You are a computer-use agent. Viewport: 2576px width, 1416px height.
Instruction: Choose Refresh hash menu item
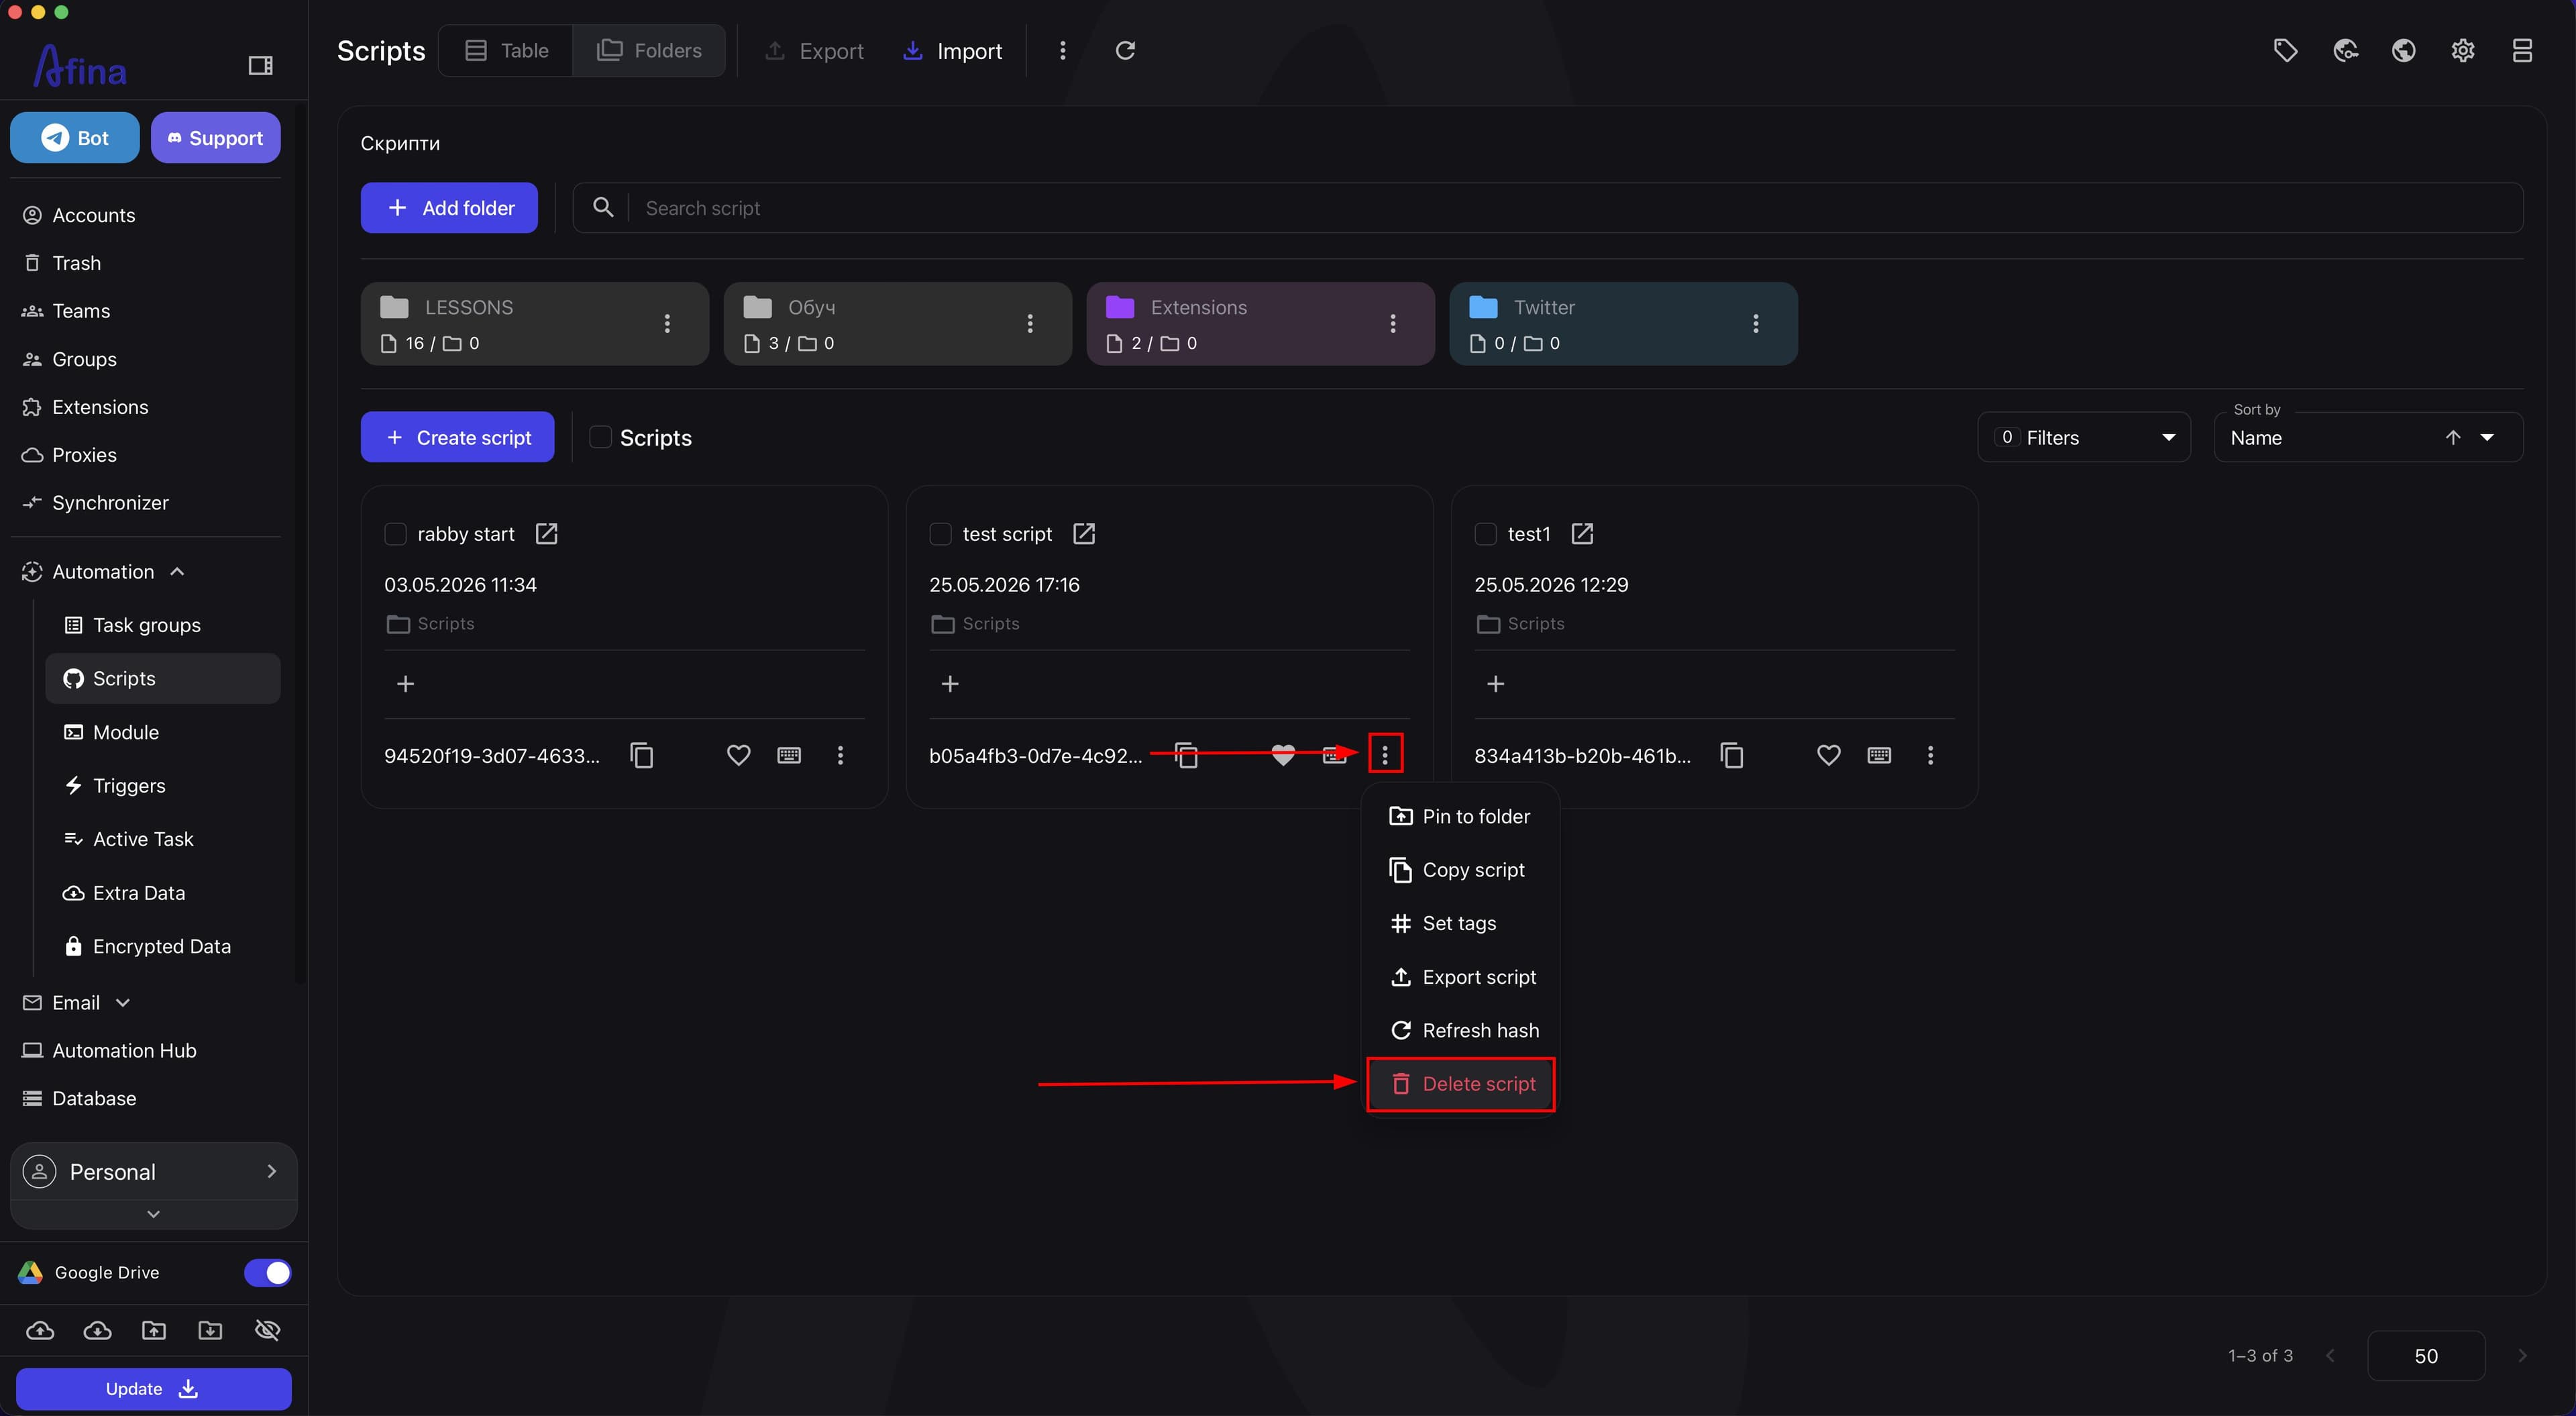click(1460, 1031)
